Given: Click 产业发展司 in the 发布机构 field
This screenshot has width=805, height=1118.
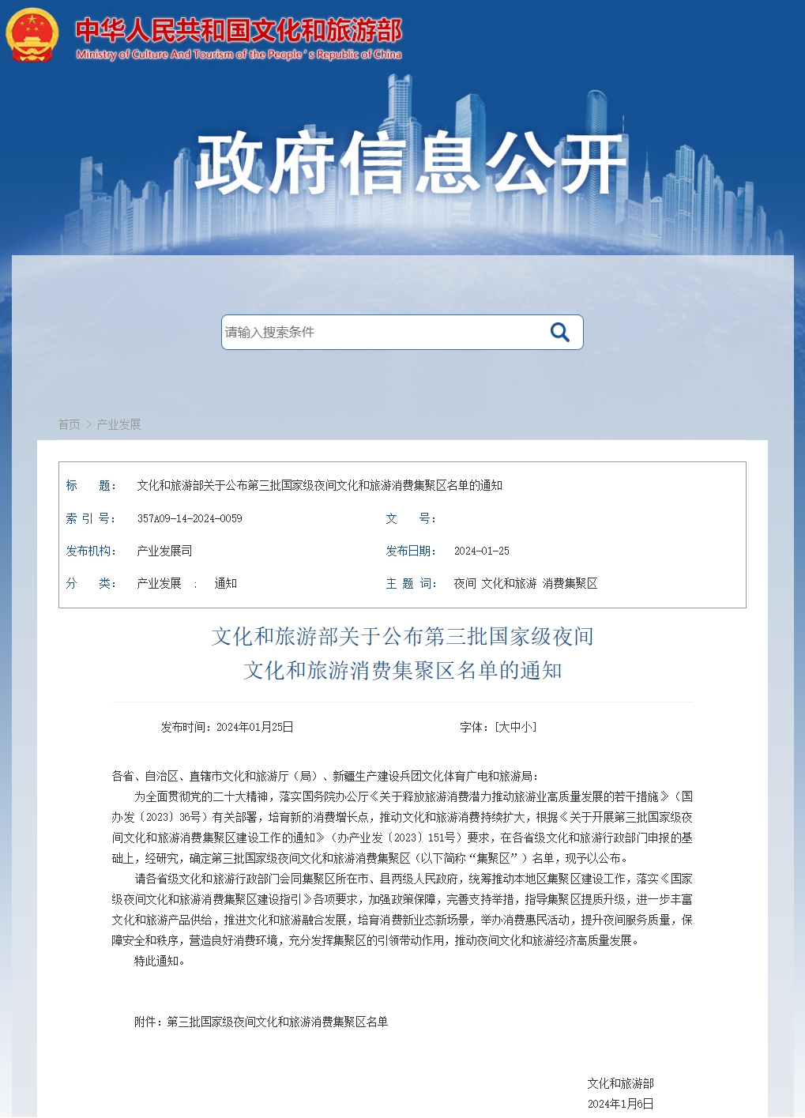Looking at the screenshot, I should coord(164,551).
